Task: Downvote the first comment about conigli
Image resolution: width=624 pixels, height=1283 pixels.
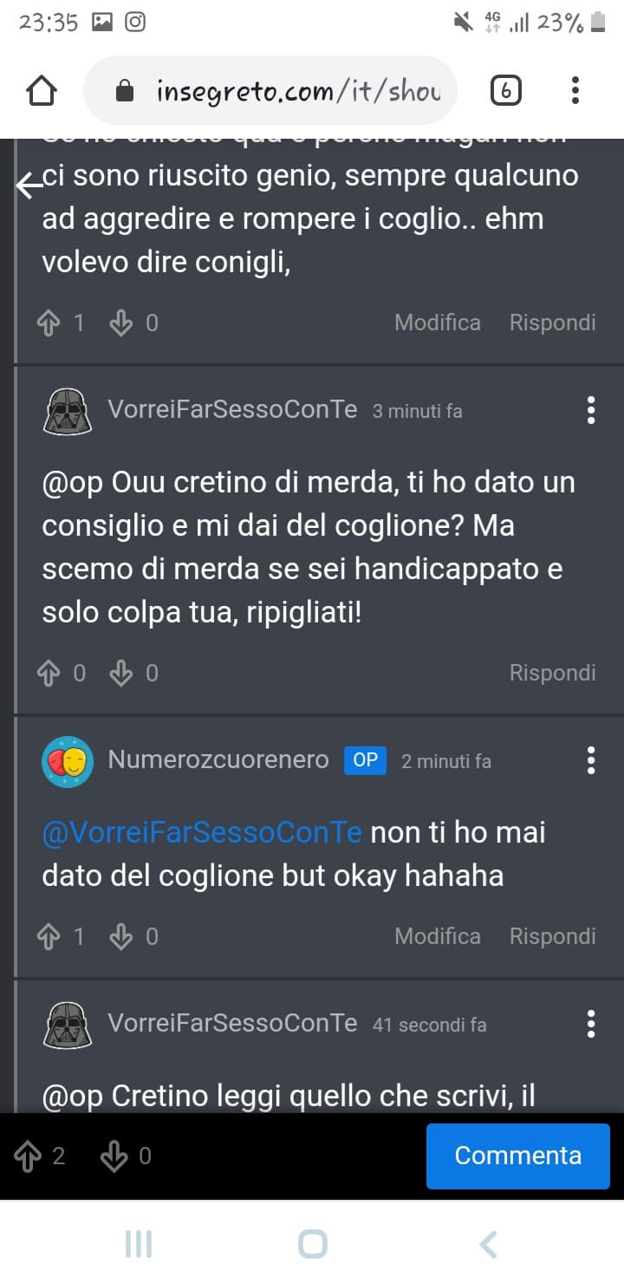Action: 121,323
